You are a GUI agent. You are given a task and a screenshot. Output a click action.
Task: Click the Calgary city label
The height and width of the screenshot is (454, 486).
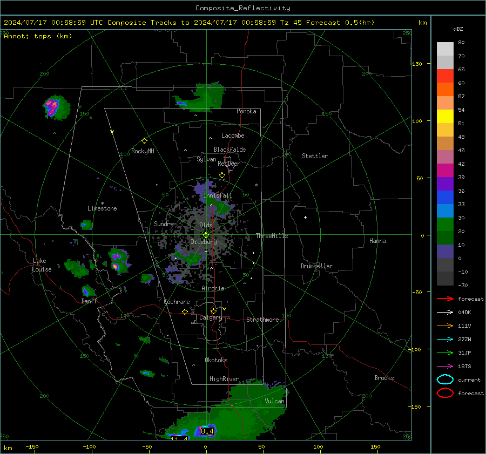(211, 317)
